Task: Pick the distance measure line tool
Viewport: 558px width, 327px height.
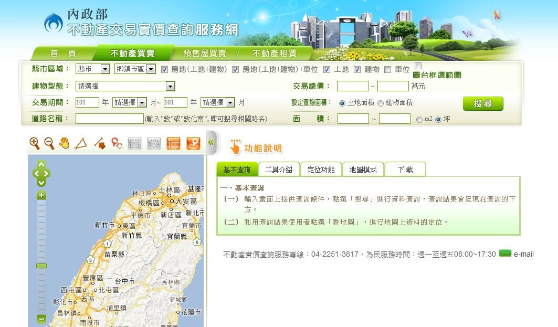Action: pyautogui.click(x=99, y=143)
